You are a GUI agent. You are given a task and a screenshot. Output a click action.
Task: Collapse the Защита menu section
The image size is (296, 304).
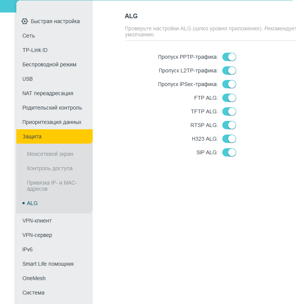click(54, 136)
